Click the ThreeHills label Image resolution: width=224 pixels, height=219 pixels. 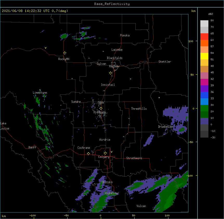[139, 109]
